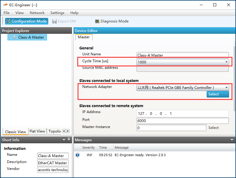Viewport: 236px width, 178px height.
Task: Open the Cycle Time dropdown
Action: coord(226,62)
